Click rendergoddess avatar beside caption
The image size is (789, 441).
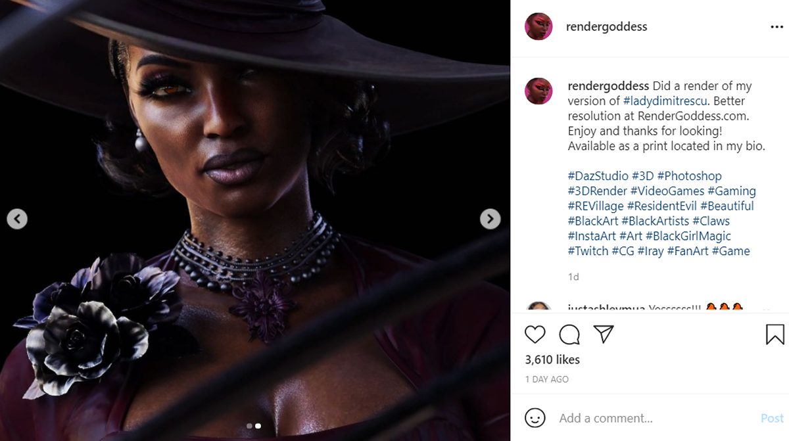[538, 91]
